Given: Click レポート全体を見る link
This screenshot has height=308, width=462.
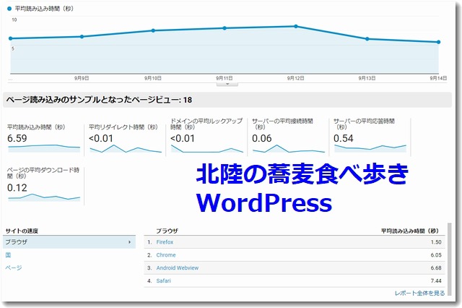Looking at the screenshot, I should (x=419, y=293).
